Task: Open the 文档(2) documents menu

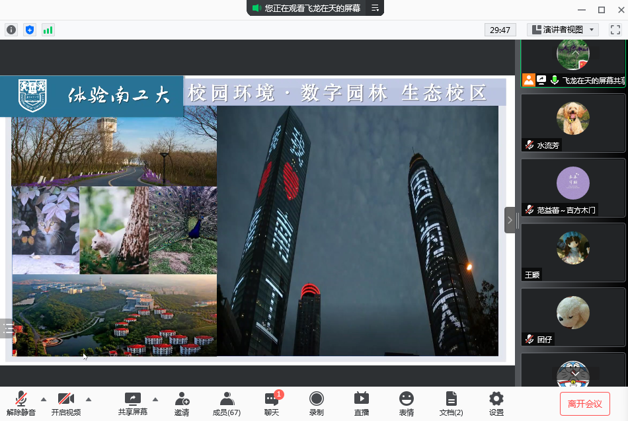Action: (x=451, y=403)
